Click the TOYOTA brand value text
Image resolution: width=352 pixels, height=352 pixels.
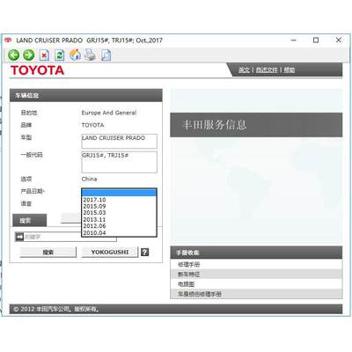tap(92, 125)
